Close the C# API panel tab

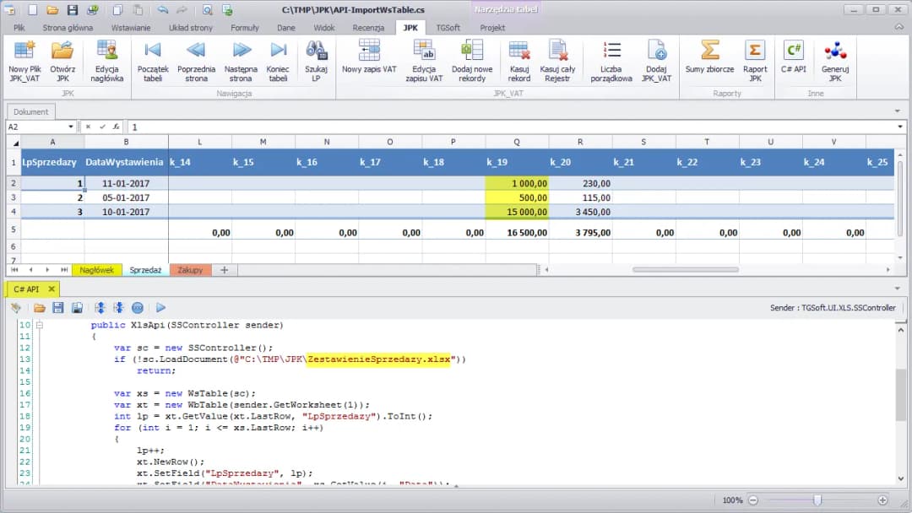[x=51, y=289]
